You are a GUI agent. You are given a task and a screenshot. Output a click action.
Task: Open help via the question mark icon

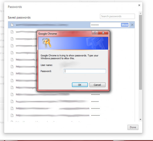pyautogui.click(x=95, y=33)
